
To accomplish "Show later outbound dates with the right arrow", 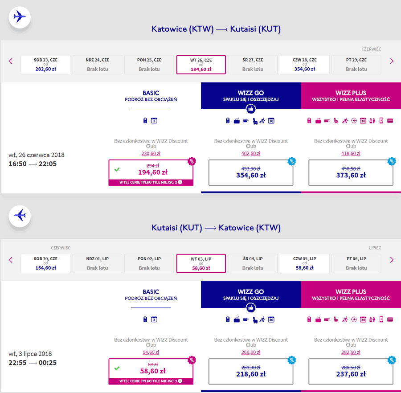I will tap(392, 61).
